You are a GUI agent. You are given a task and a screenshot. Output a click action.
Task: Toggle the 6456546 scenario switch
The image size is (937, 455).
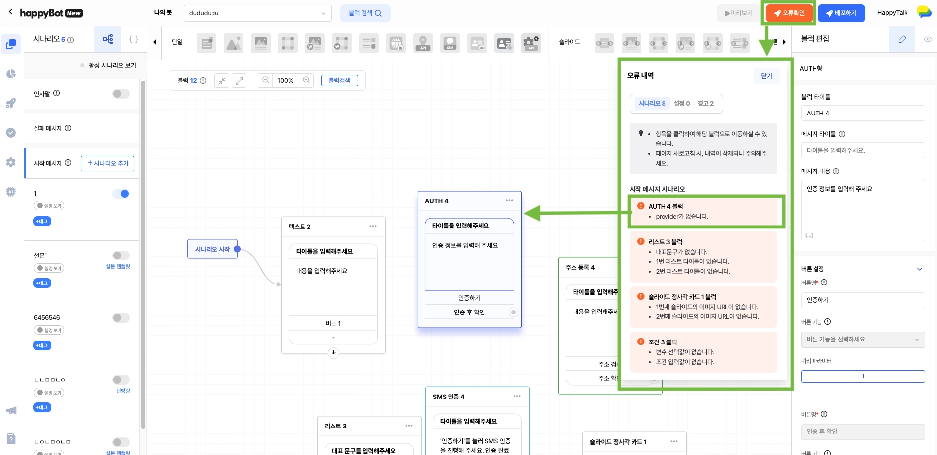point(121,318)
